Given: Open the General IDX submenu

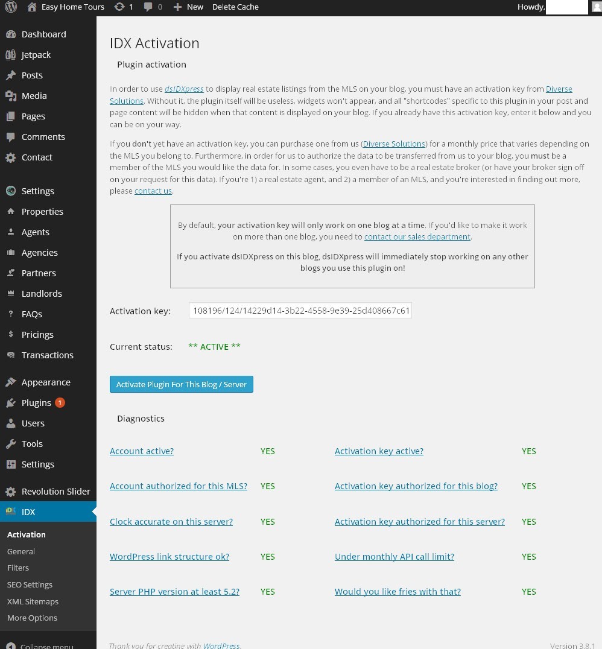Looking at the screenshot, I should (21, 552).
